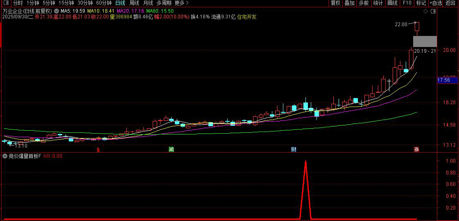Click the 竞价爆量首板F indicator name

click(25, 156)
